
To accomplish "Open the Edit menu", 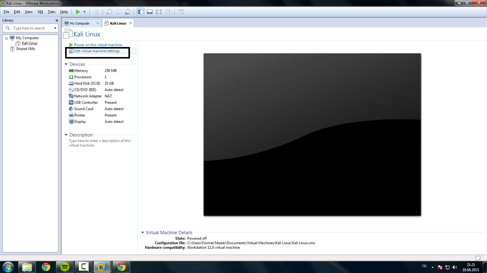I will point(17,12).
